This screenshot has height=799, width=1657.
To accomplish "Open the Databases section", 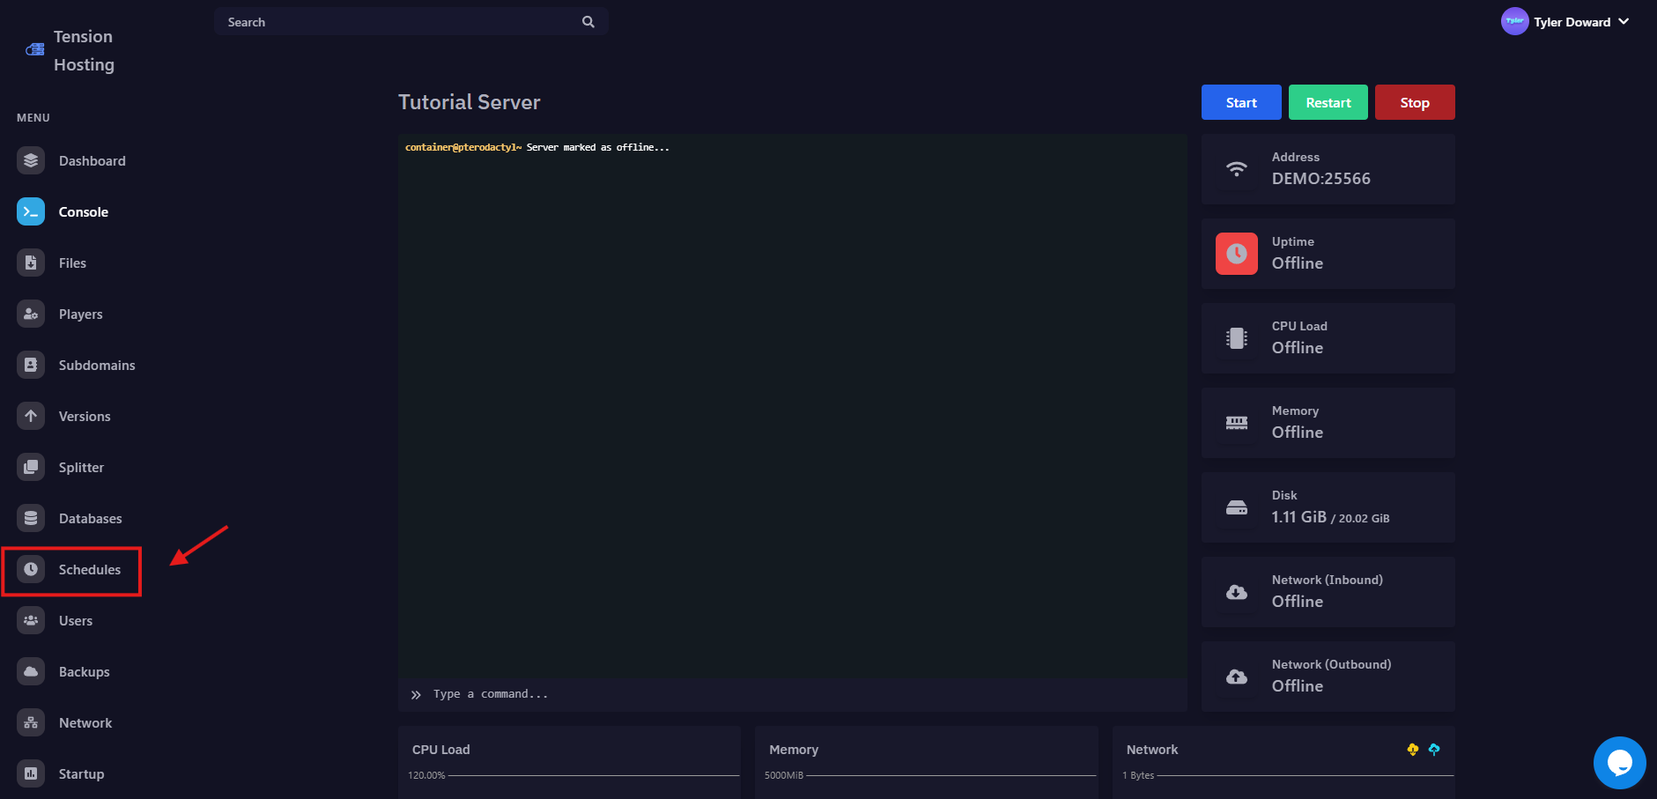I will pyautogui.click(x=90, y=518).
